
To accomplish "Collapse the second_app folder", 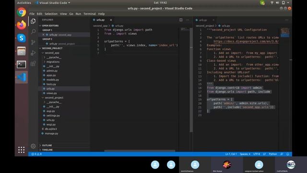I will (x=43, y=53).
